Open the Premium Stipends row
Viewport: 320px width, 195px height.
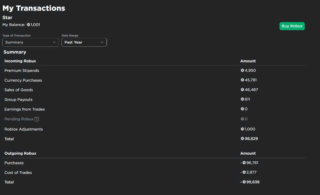pyautogui.click(x=154, y=70)
